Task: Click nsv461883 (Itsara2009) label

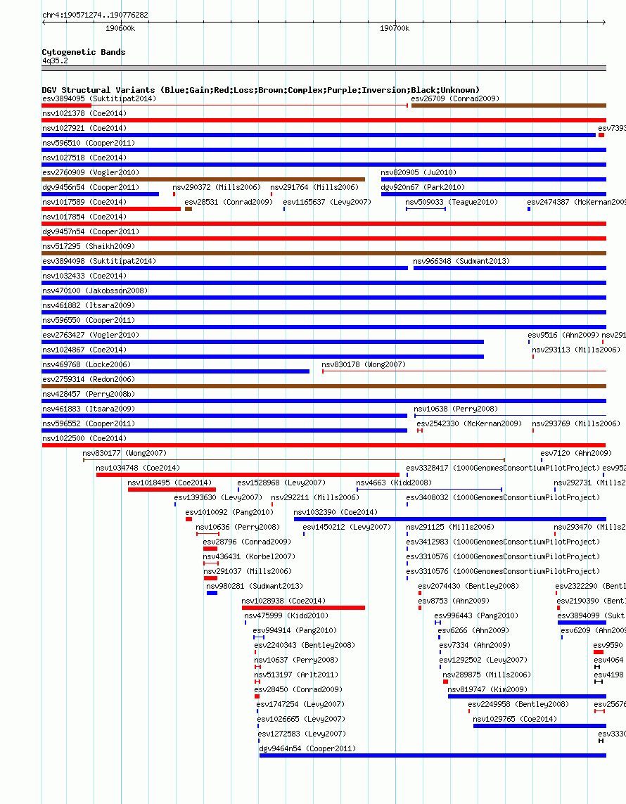Action: point(88,409)
